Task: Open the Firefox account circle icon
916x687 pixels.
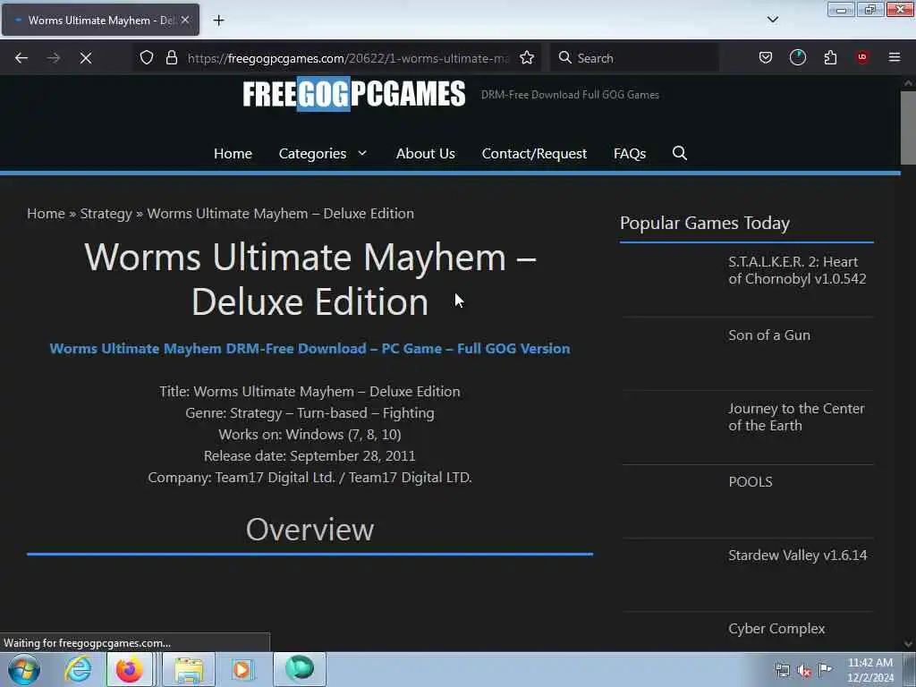Action: pyautogui.click(x=797, y=58)
